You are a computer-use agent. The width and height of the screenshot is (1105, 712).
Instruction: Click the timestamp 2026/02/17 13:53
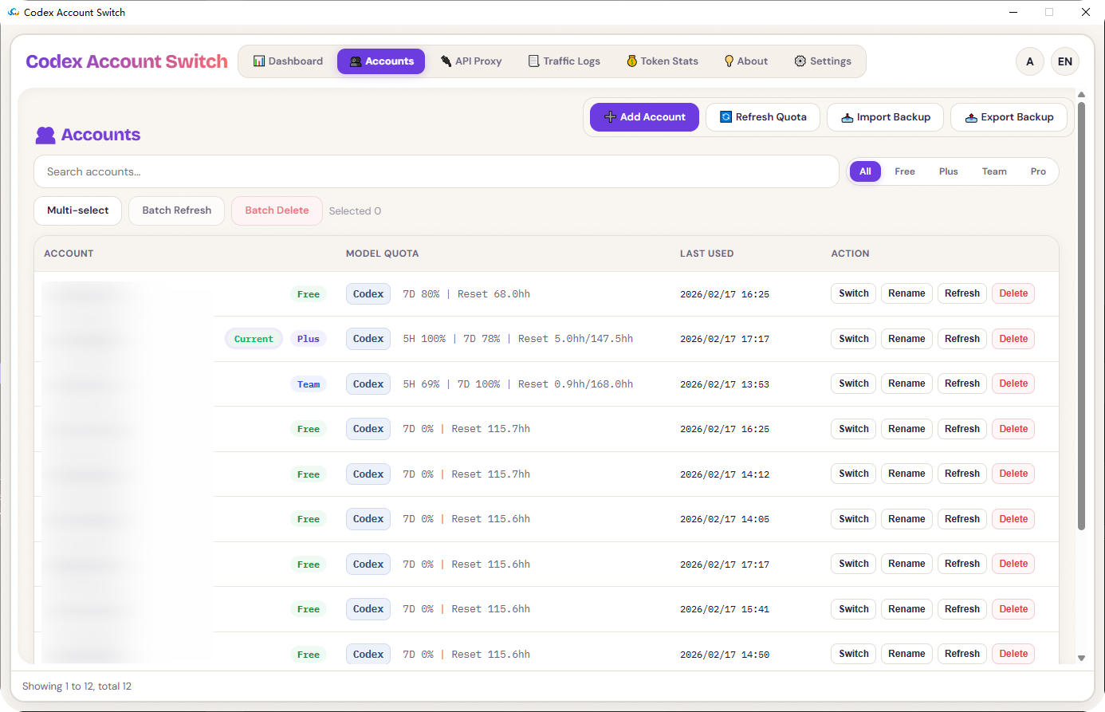click(x=725, y=384)
